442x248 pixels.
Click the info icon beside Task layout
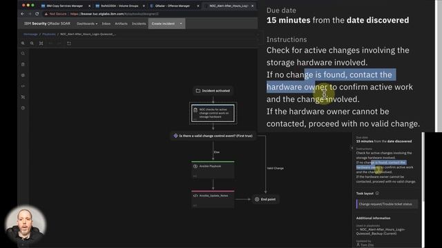coord(377,193)
